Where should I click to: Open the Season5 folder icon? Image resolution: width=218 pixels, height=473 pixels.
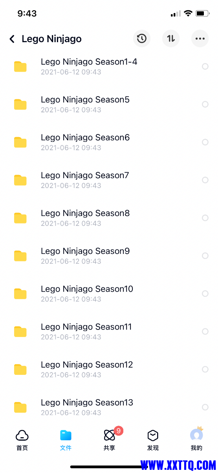(20, 104)
